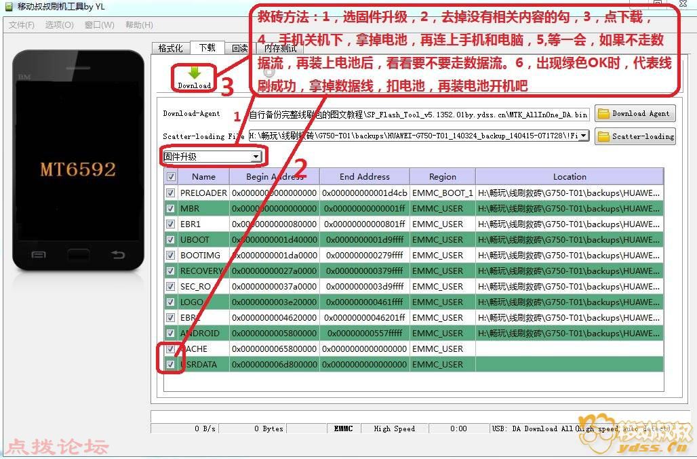The image size is (697, 459).
Task: Click the green Download arrow icon
Action: [x=195, y=73]
